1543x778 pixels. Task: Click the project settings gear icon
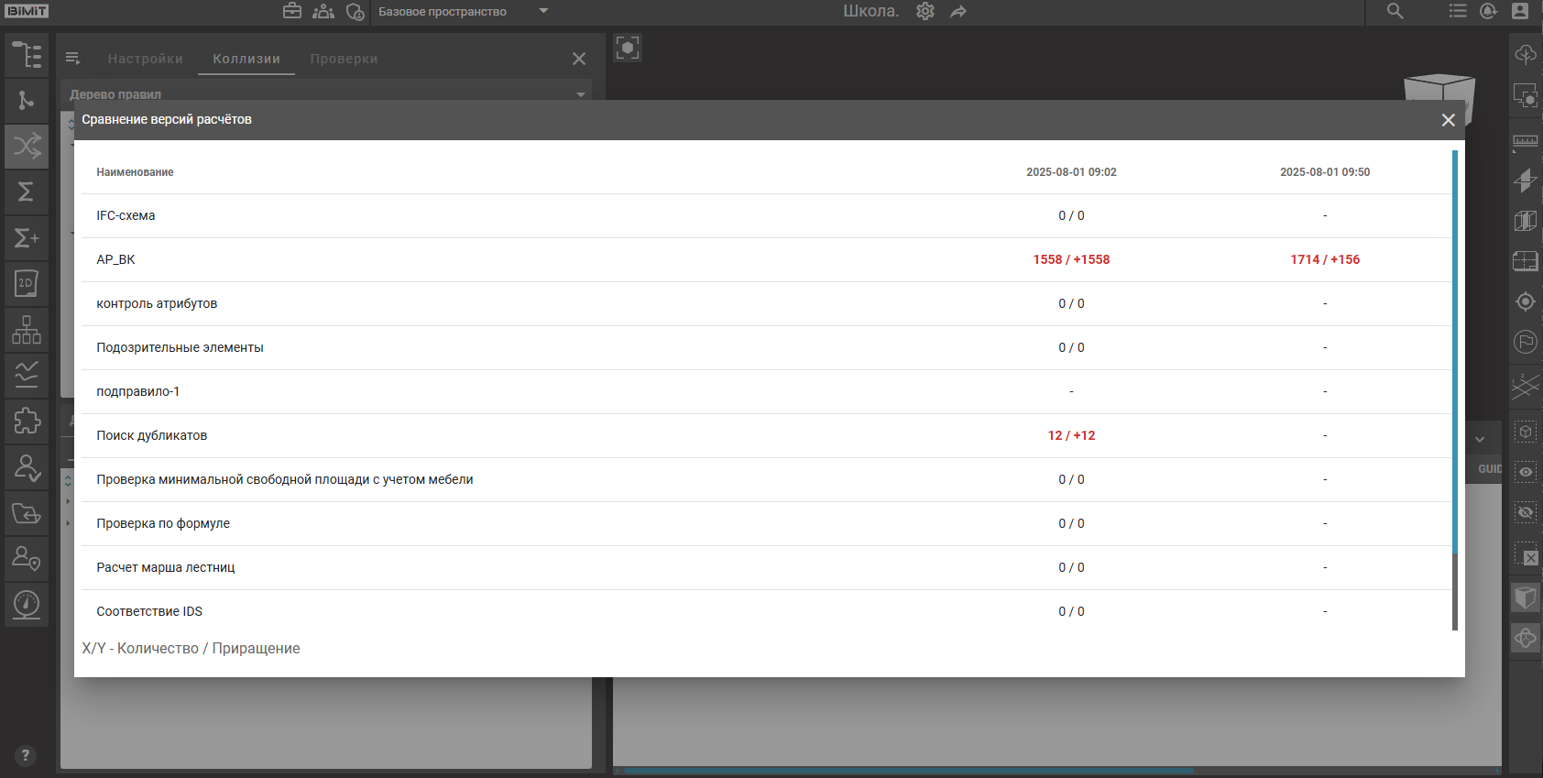925,12
